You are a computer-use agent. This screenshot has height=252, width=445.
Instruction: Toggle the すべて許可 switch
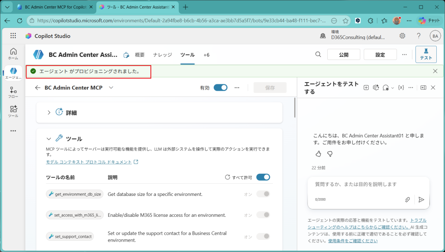click(263, 177)
